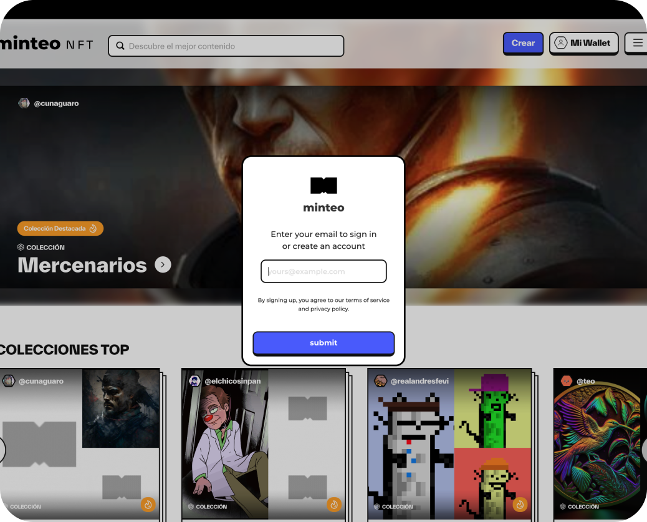Click @realandresfevi username on card
647x522 pixels.
[419, 381]
